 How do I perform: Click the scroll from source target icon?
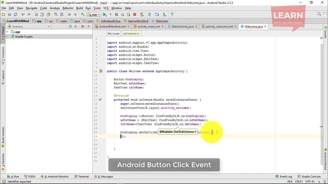70,27
